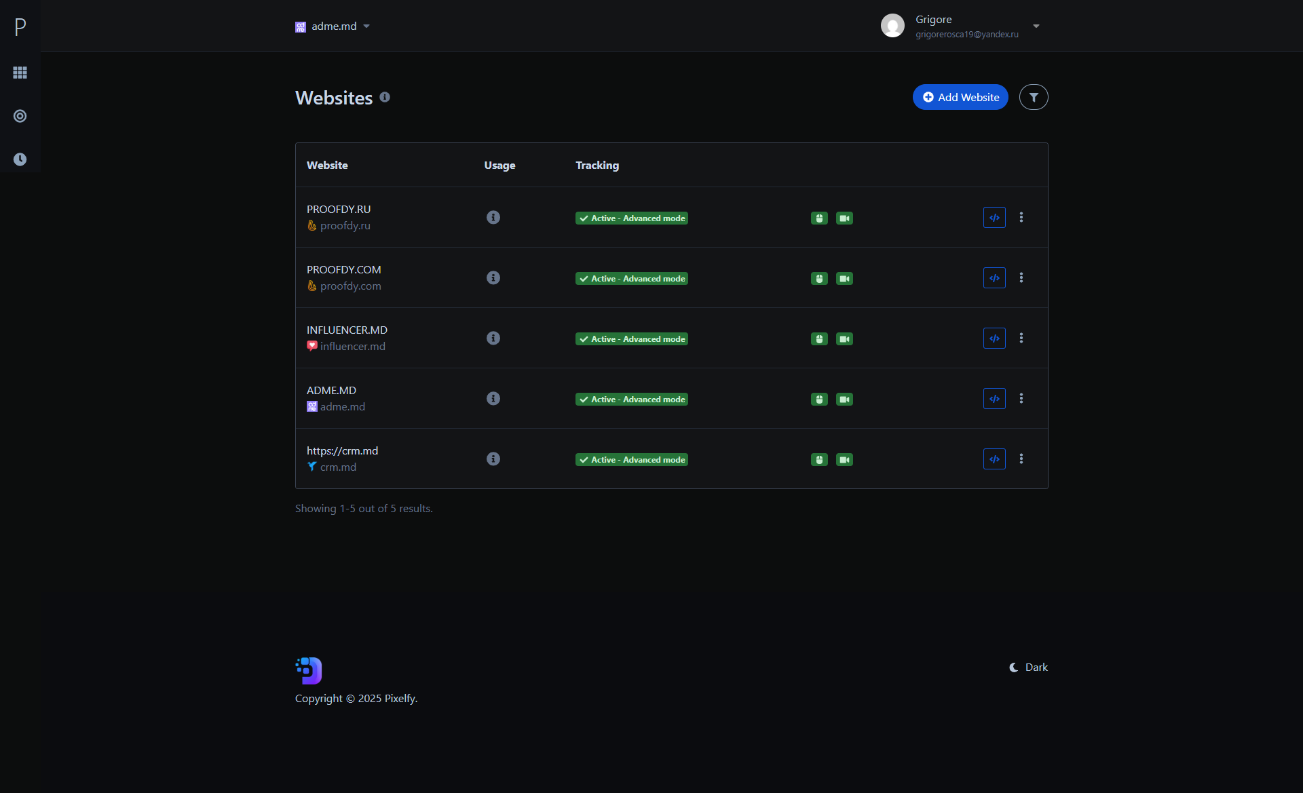
Task: Click the mouse tracking icon for ADME.MD
Action: pyautogui.click(x=819, y=399)
